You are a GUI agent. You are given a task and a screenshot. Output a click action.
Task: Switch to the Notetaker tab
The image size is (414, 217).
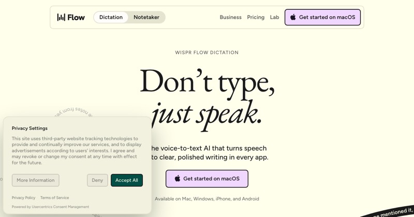(x=146, y=18)
